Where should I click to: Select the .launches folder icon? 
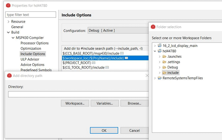pos(164,57)
